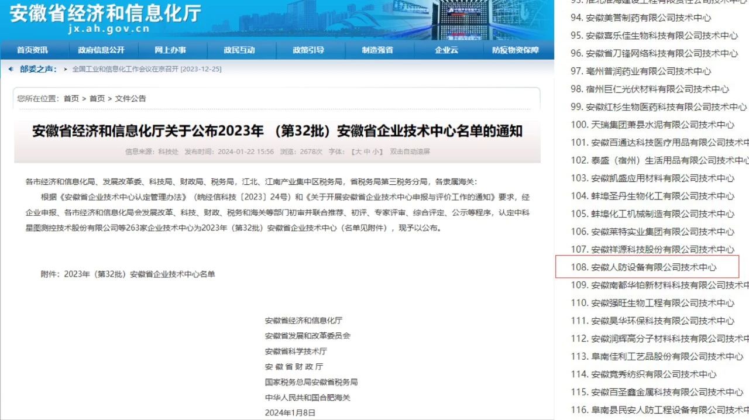The image size is (749, 420).
Task: Open the 防疫物资保障 section
Action: (x=516, y=50)
